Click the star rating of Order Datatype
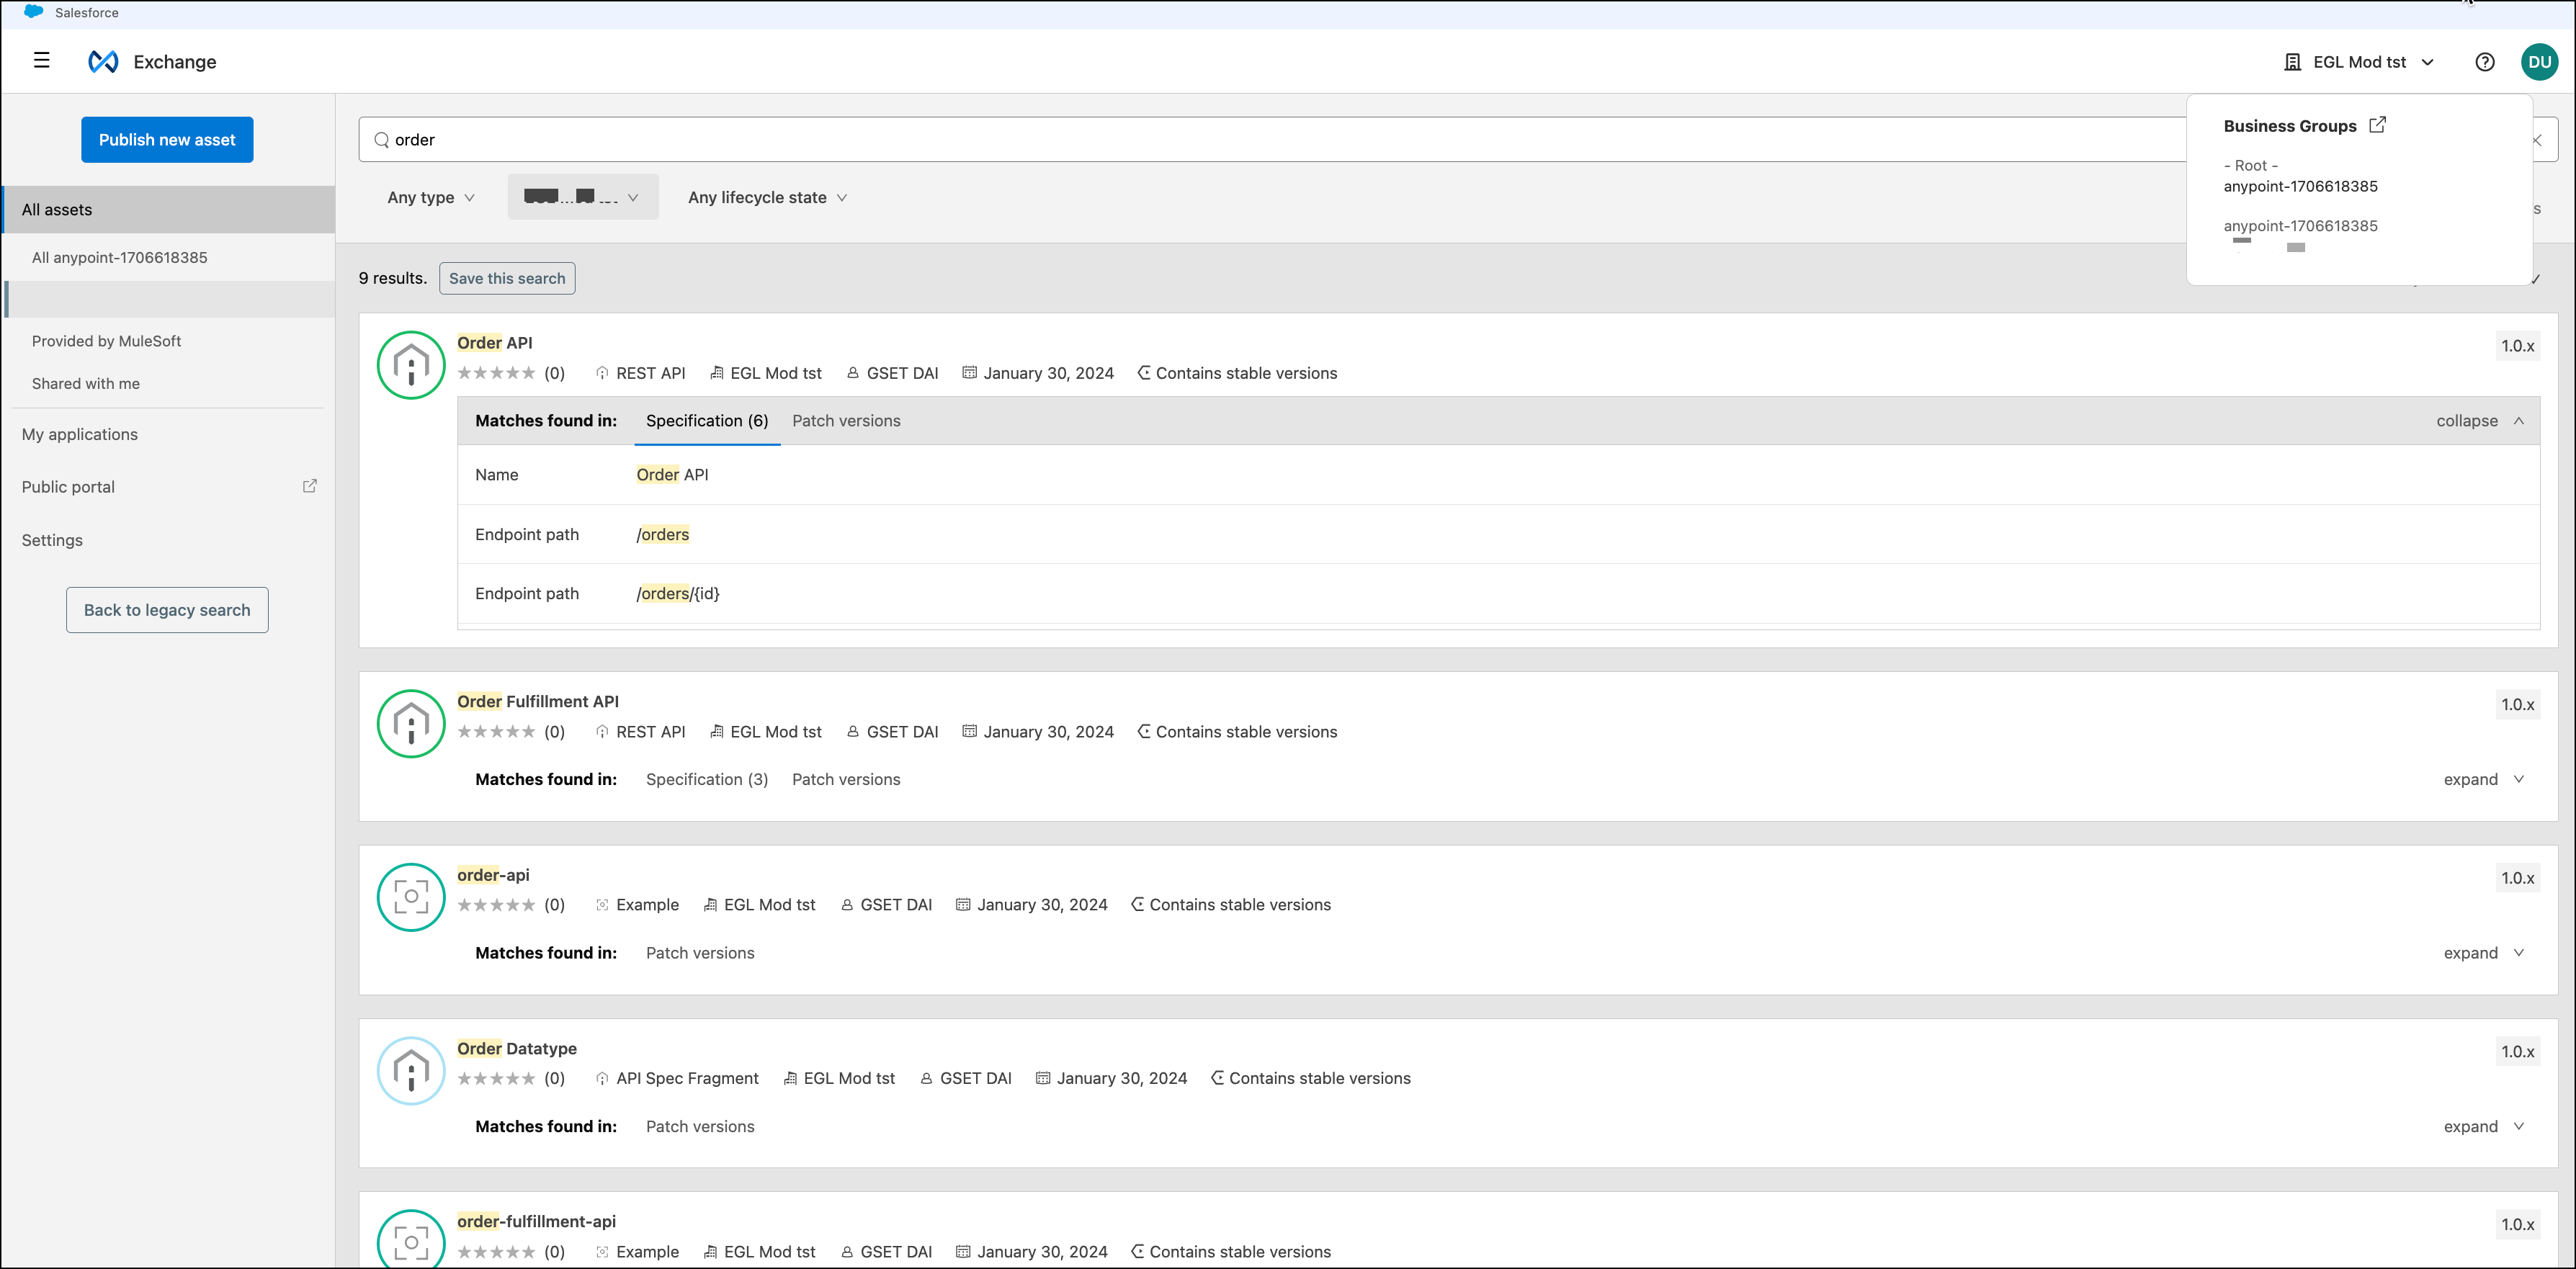The width and height of the screenshot is (2576, 1269). pyautogui.click(x=497, y=1078)
